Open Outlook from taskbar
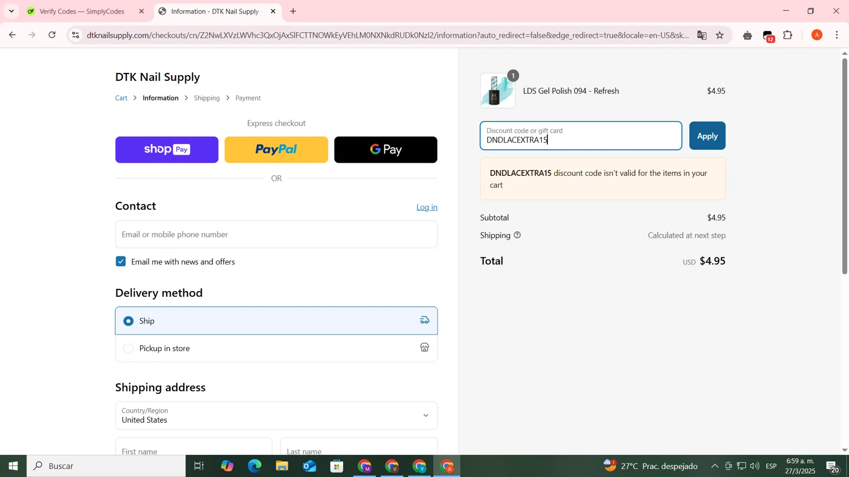The image size is (849, 477). tap(310, 466)
